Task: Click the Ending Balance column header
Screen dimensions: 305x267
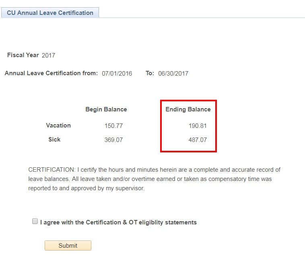Action: 188,109
